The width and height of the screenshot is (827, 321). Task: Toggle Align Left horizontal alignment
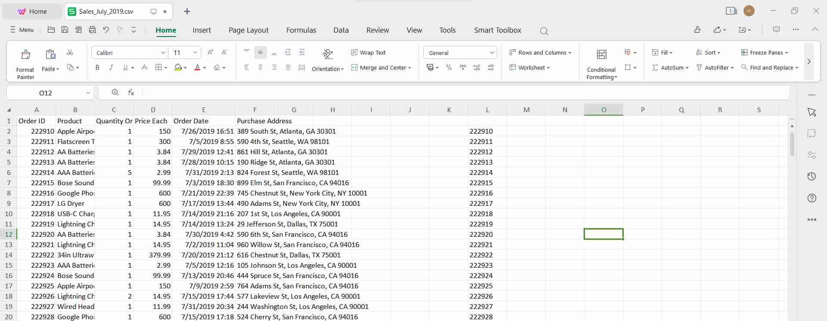click(246, 67)
